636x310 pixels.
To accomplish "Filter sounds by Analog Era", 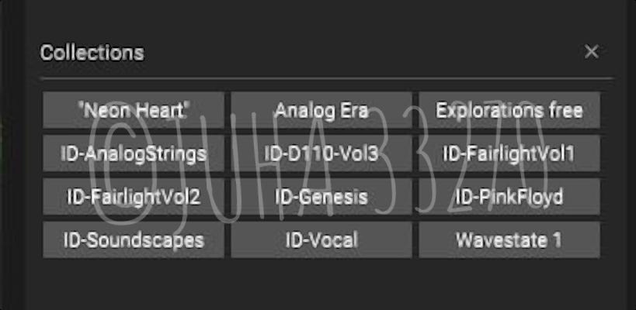I will click(x=321, y=110).
